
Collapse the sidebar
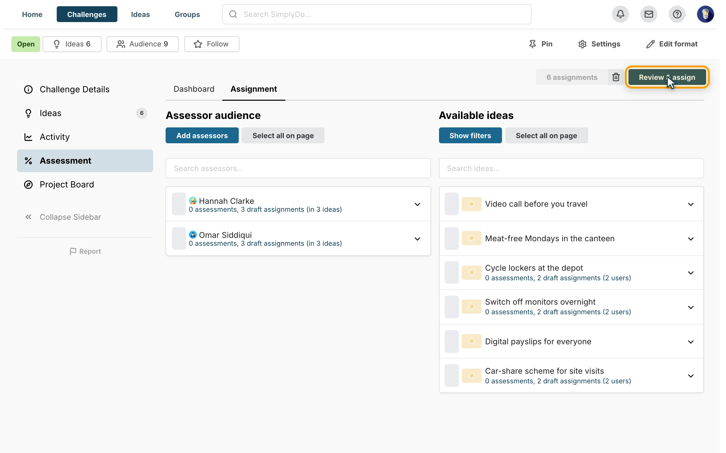coord(63,217)
